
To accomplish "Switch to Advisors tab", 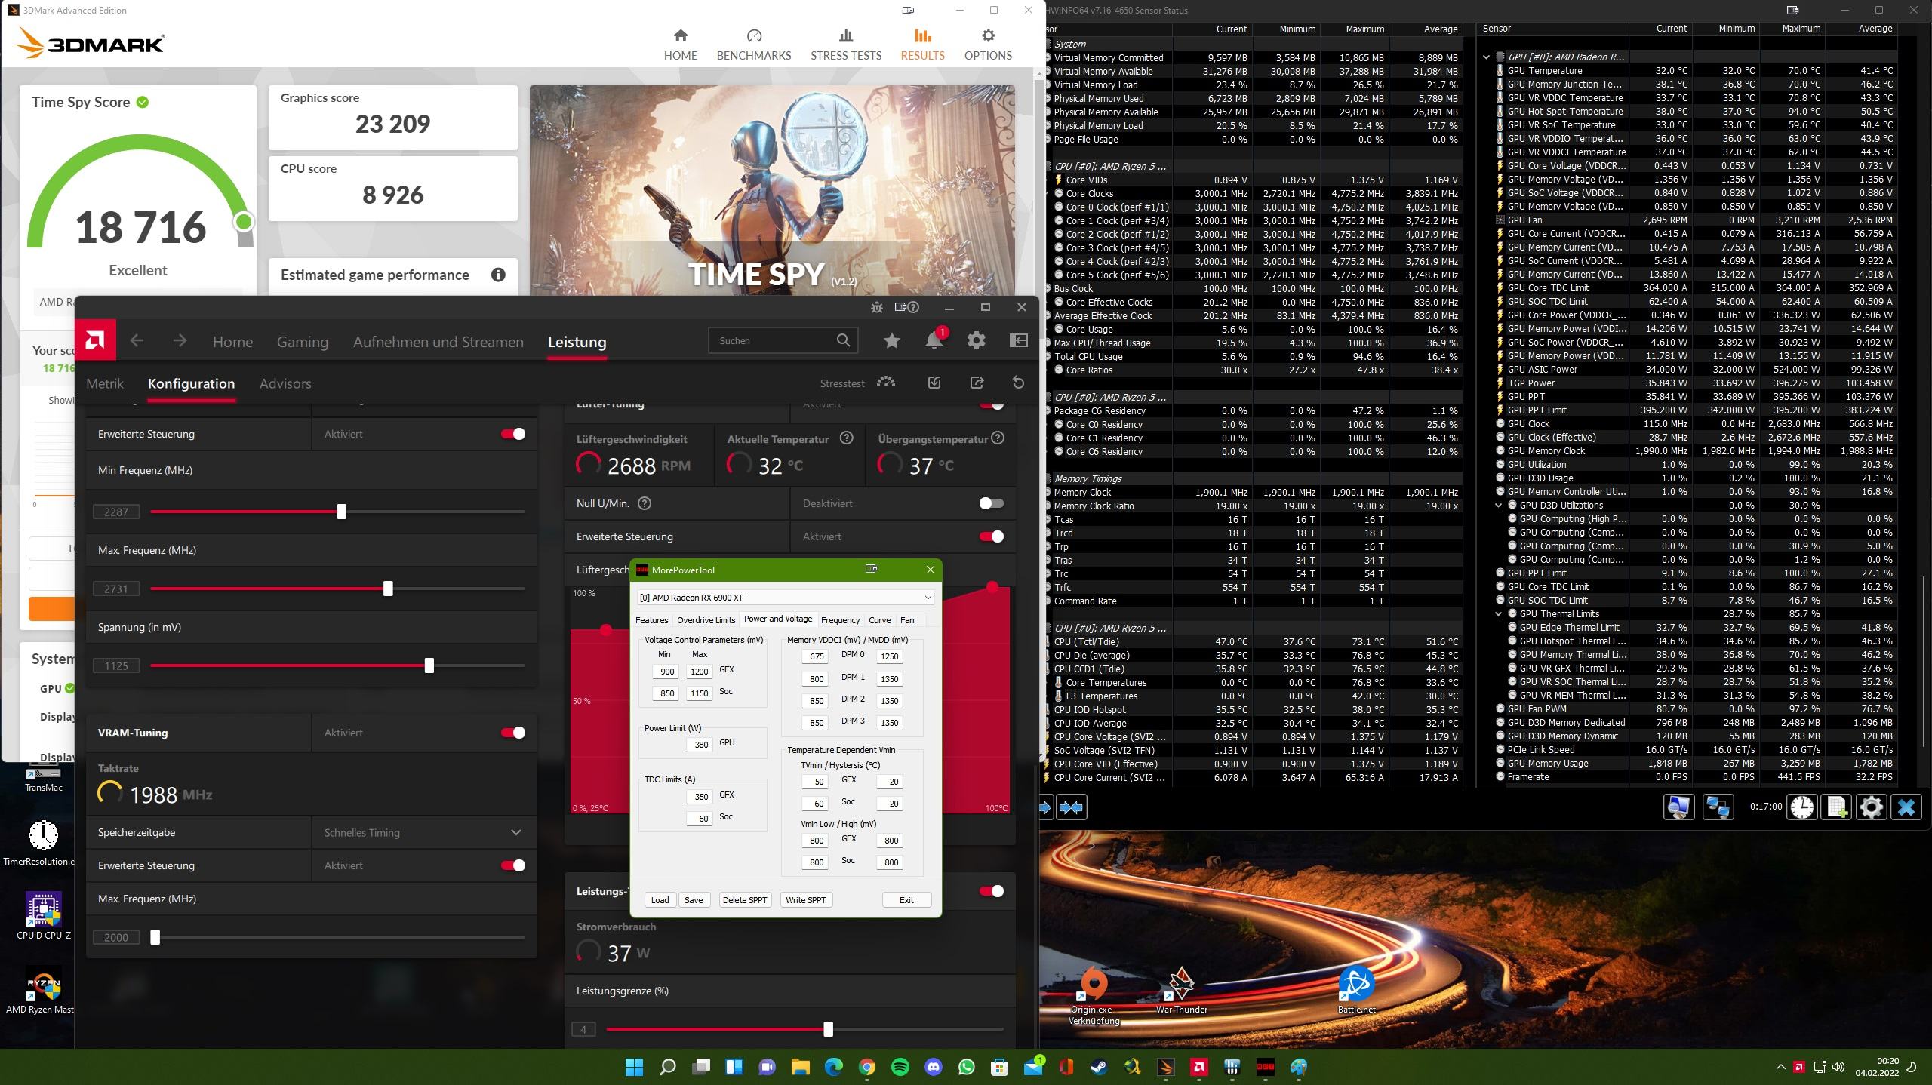I will coord(285,383).
